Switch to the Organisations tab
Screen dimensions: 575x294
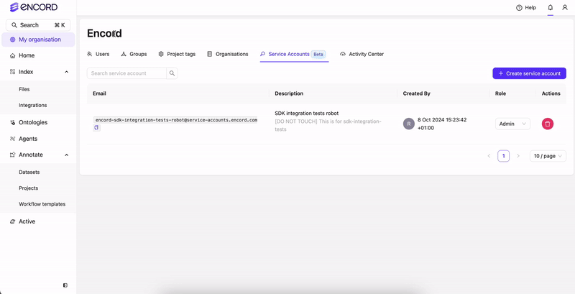[x=228, y=54]
